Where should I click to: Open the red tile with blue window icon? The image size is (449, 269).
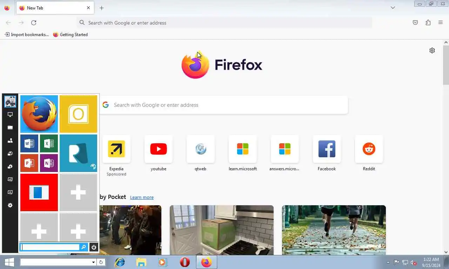point(39,192)
